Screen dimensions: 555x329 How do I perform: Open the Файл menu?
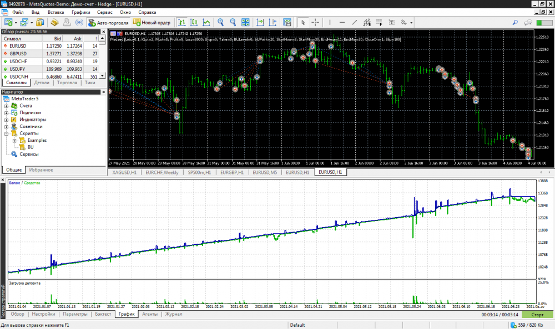click(18, 12)
